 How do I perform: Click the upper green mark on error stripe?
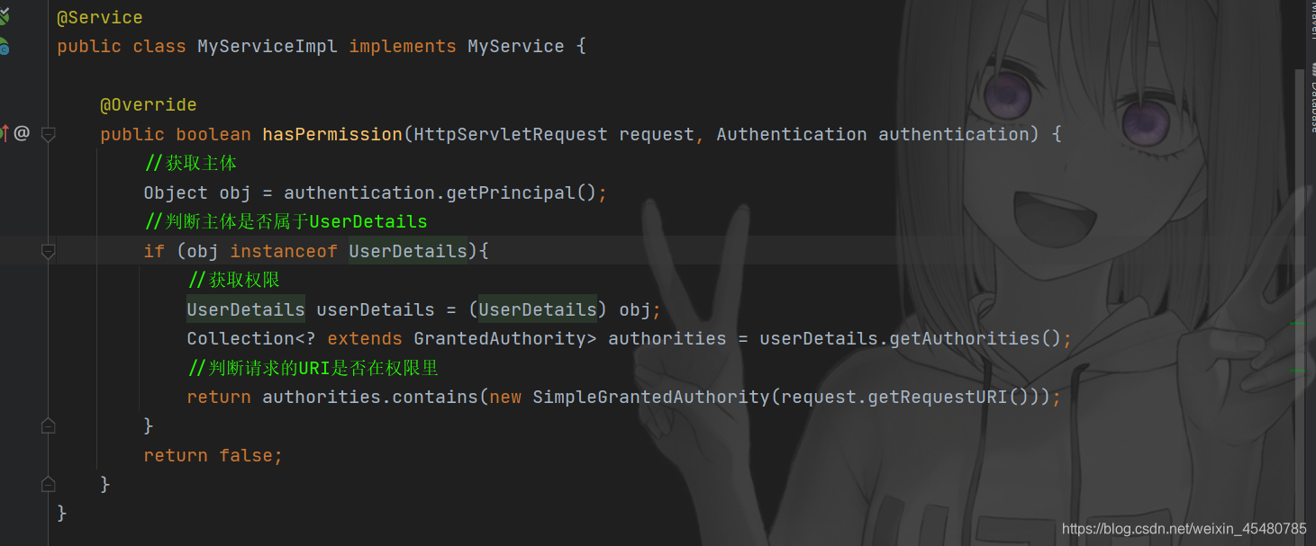(x=1298, y=323)
